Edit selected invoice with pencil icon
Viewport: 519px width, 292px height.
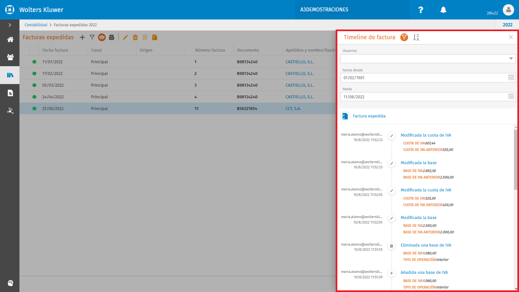point(126,37)
